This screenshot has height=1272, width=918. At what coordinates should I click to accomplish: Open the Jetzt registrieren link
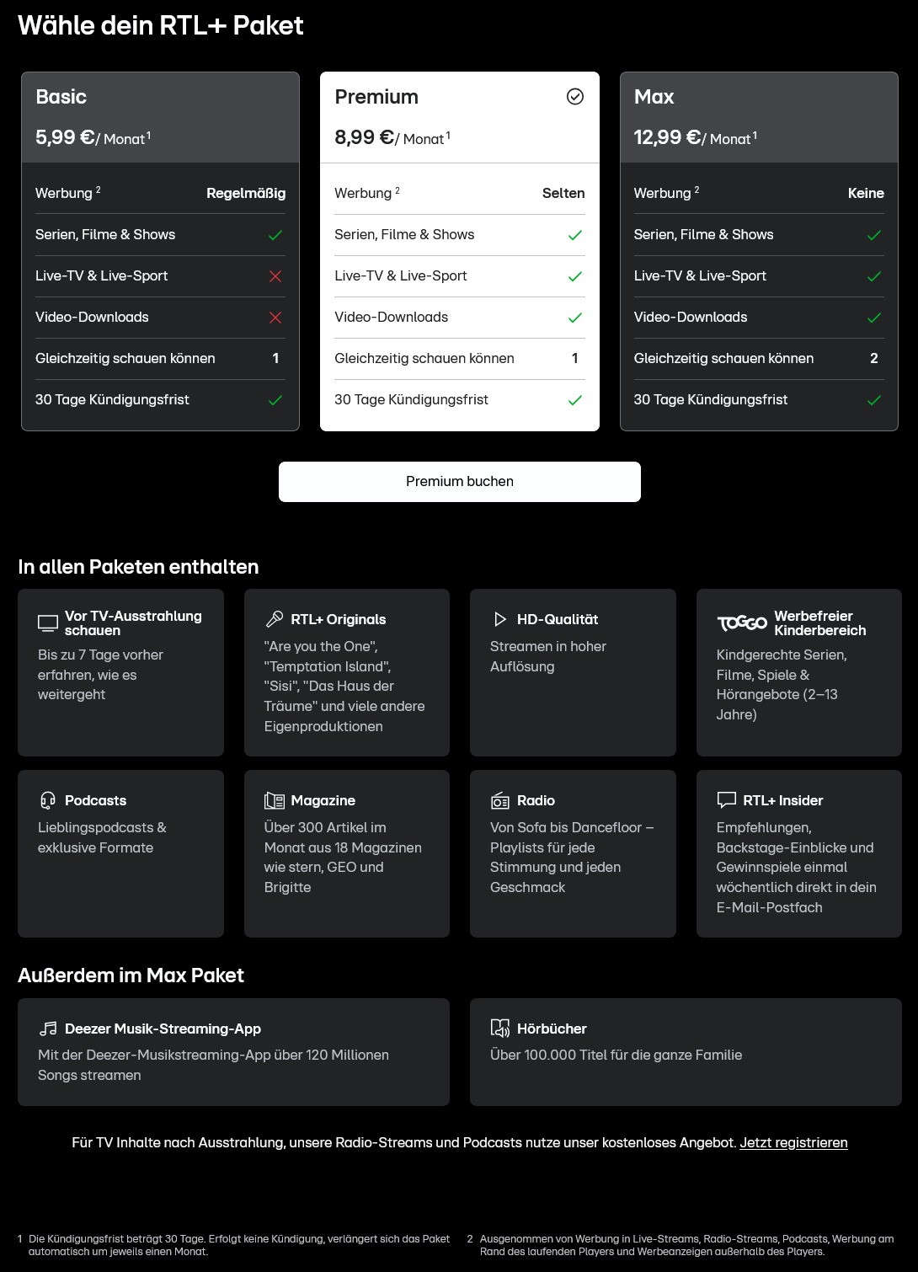coord(793,1142)
